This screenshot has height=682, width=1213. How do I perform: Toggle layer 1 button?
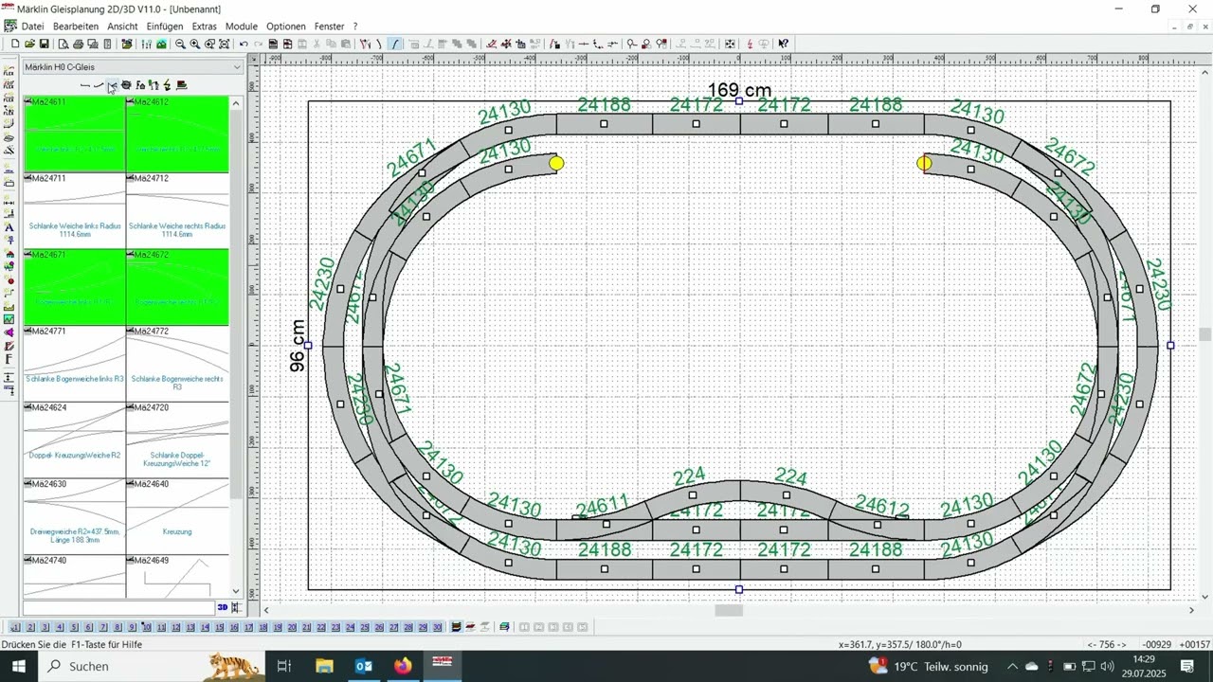(x=16, y=627)
